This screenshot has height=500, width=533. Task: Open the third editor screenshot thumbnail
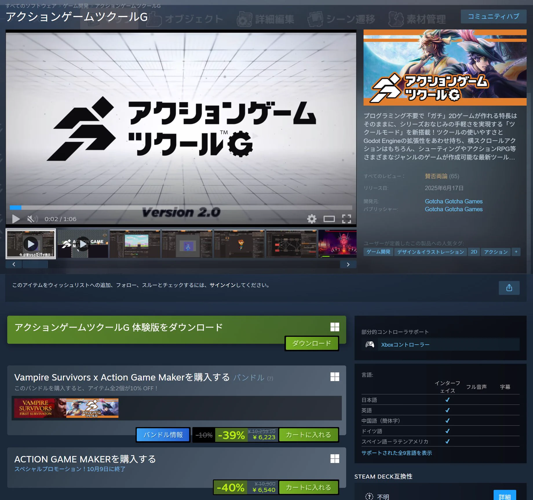[239, 244]
